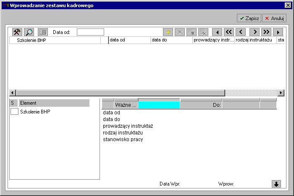Image resolution: width=294 pixels, height=196 pixels.
Task: Toggle the checkbox next to Szkolenie BHP
Action: pos(14,111)
